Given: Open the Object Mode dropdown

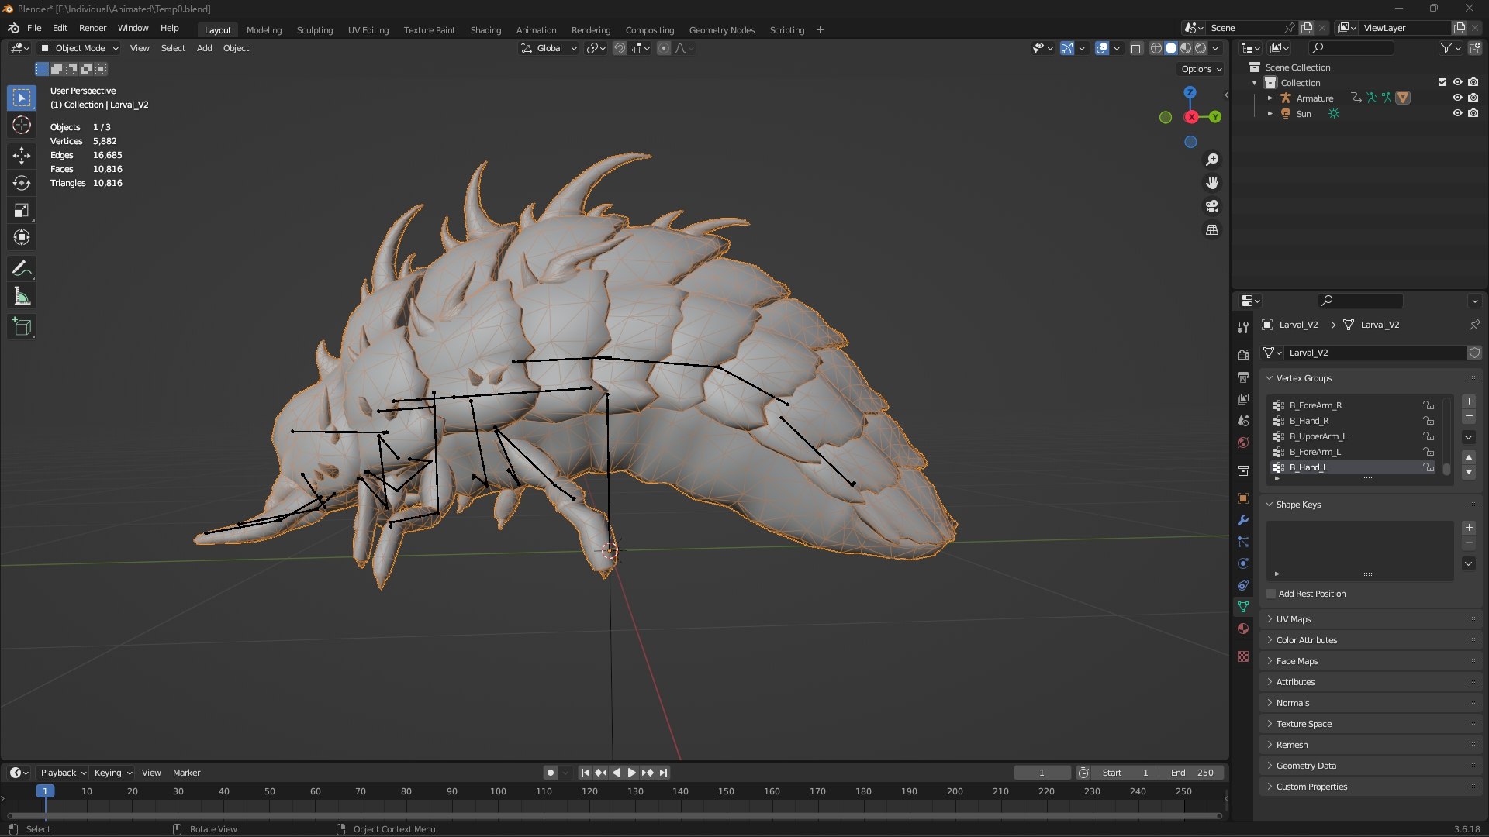Looking at the screenshot, I should (x=79, y=48).
